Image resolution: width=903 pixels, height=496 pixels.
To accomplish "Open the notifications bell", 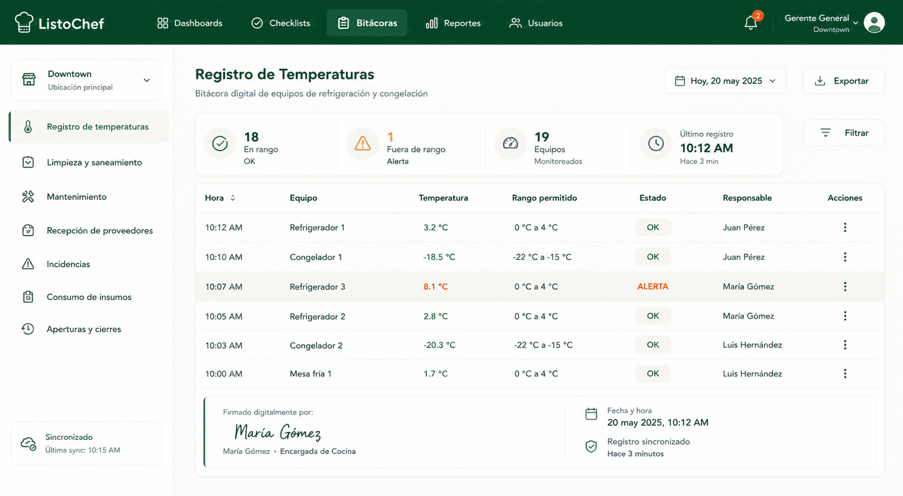I will click(x=751, y=22).
